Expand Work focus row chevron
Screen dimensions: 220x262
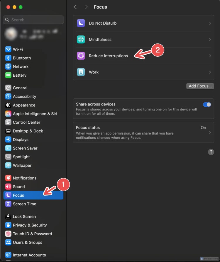point(210,72)
